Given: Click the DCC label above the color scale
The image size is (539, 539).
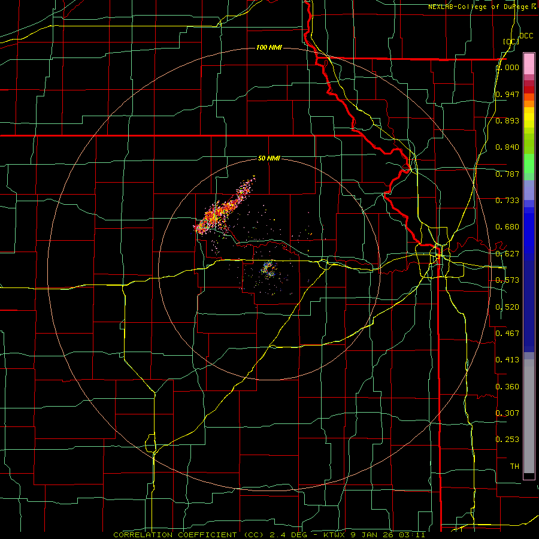Looking at the screenshot, I should [526, 36].
